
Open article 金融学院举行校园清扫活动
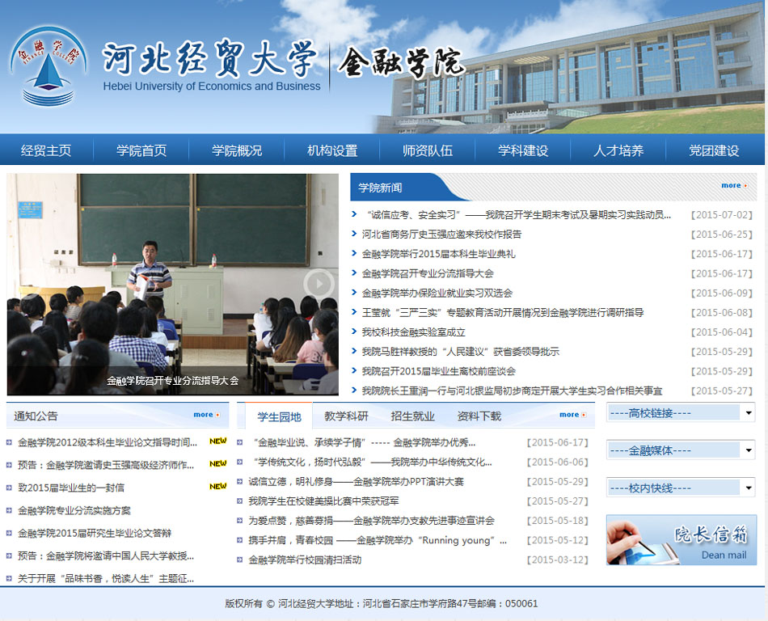tap(305, 560)
